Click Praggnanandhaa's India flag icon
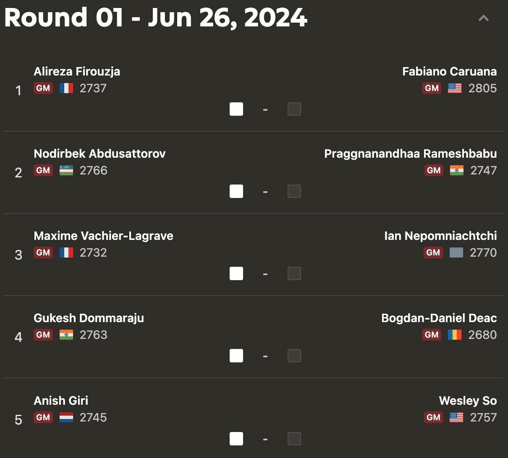The height and width of the screenshot is (458, 508). [457, 170]
